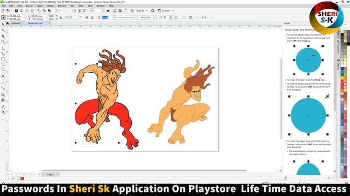Select the Crop tool in toolbox
This screenshot has width=350, height=196.
[3, 36]
